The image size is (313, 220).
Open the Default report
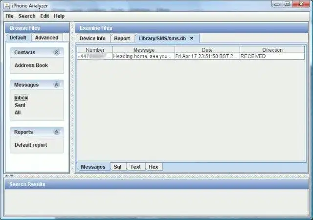[x=31, y=145]
